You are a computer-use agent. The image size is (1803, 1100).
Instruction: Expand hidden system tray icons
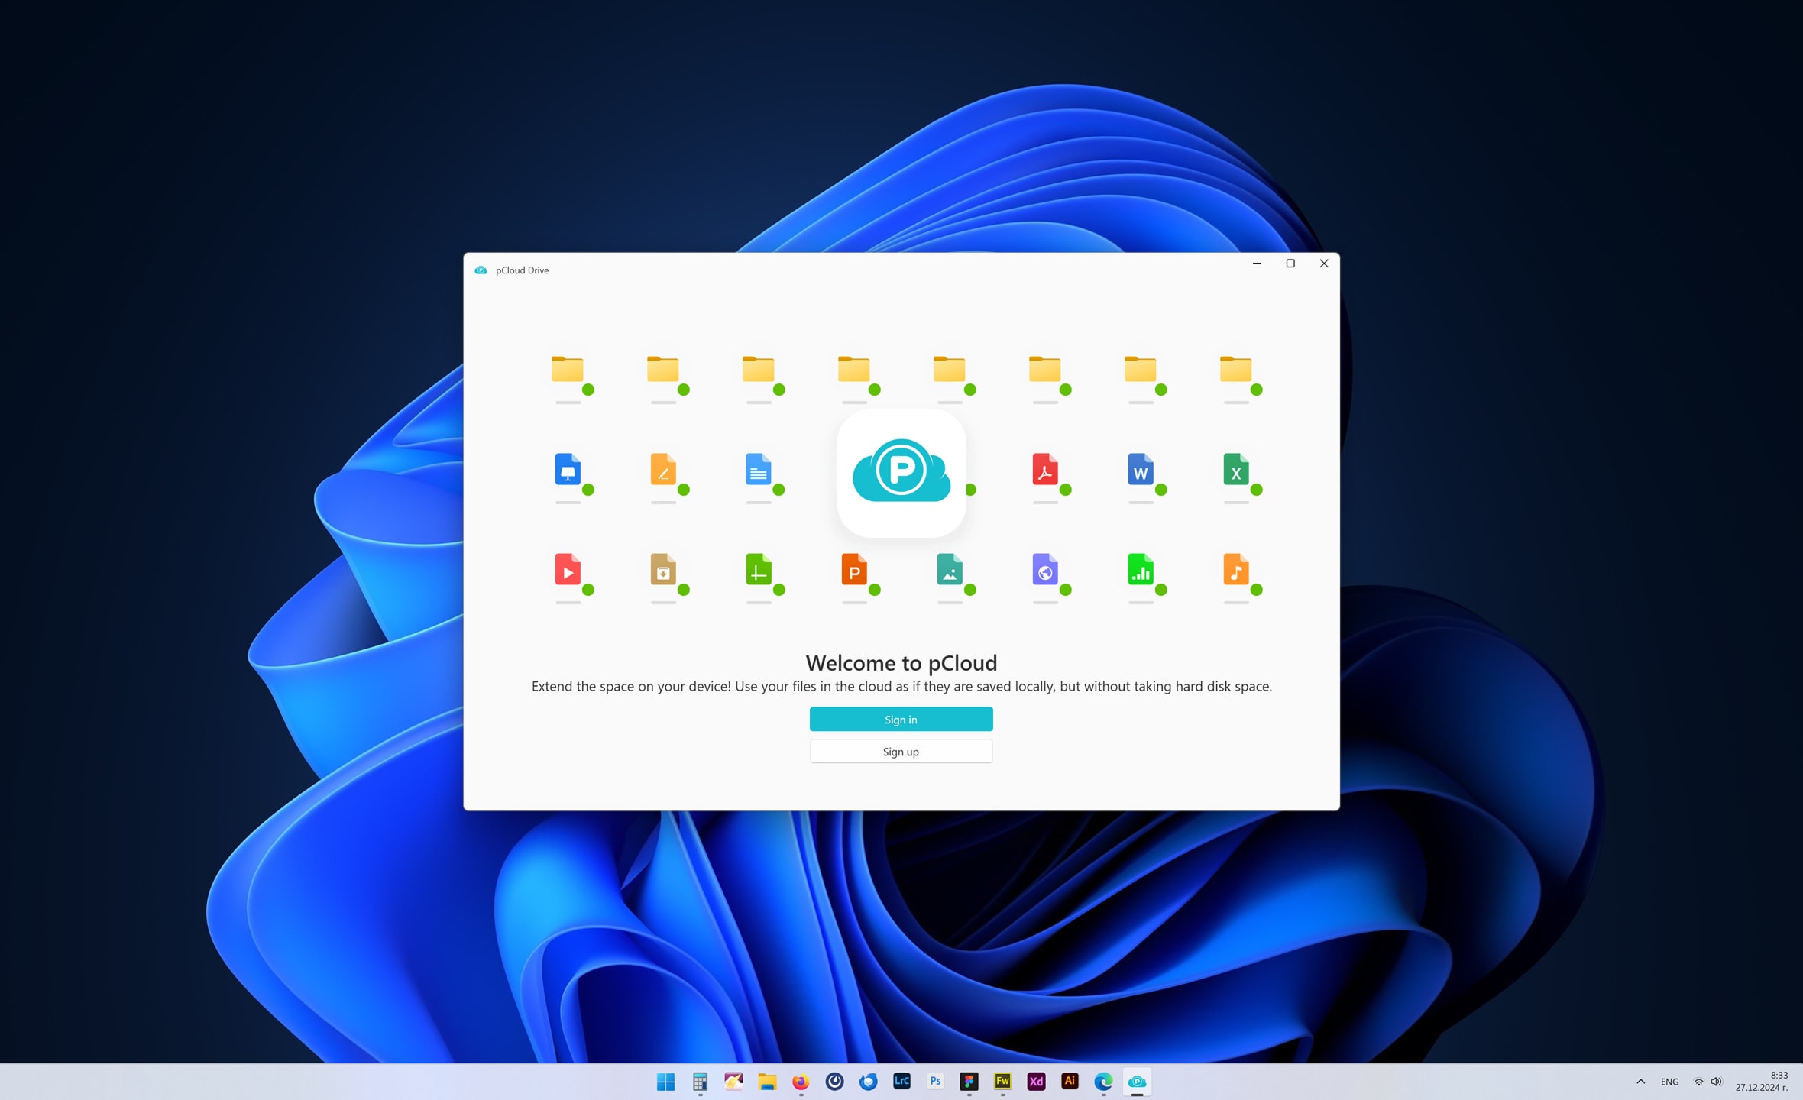point(1641,1081)
